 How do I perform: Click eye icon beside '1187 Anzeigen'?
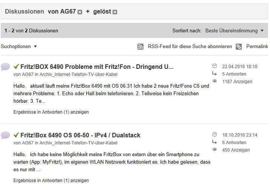pyautogui.click(x=215, y=81)
